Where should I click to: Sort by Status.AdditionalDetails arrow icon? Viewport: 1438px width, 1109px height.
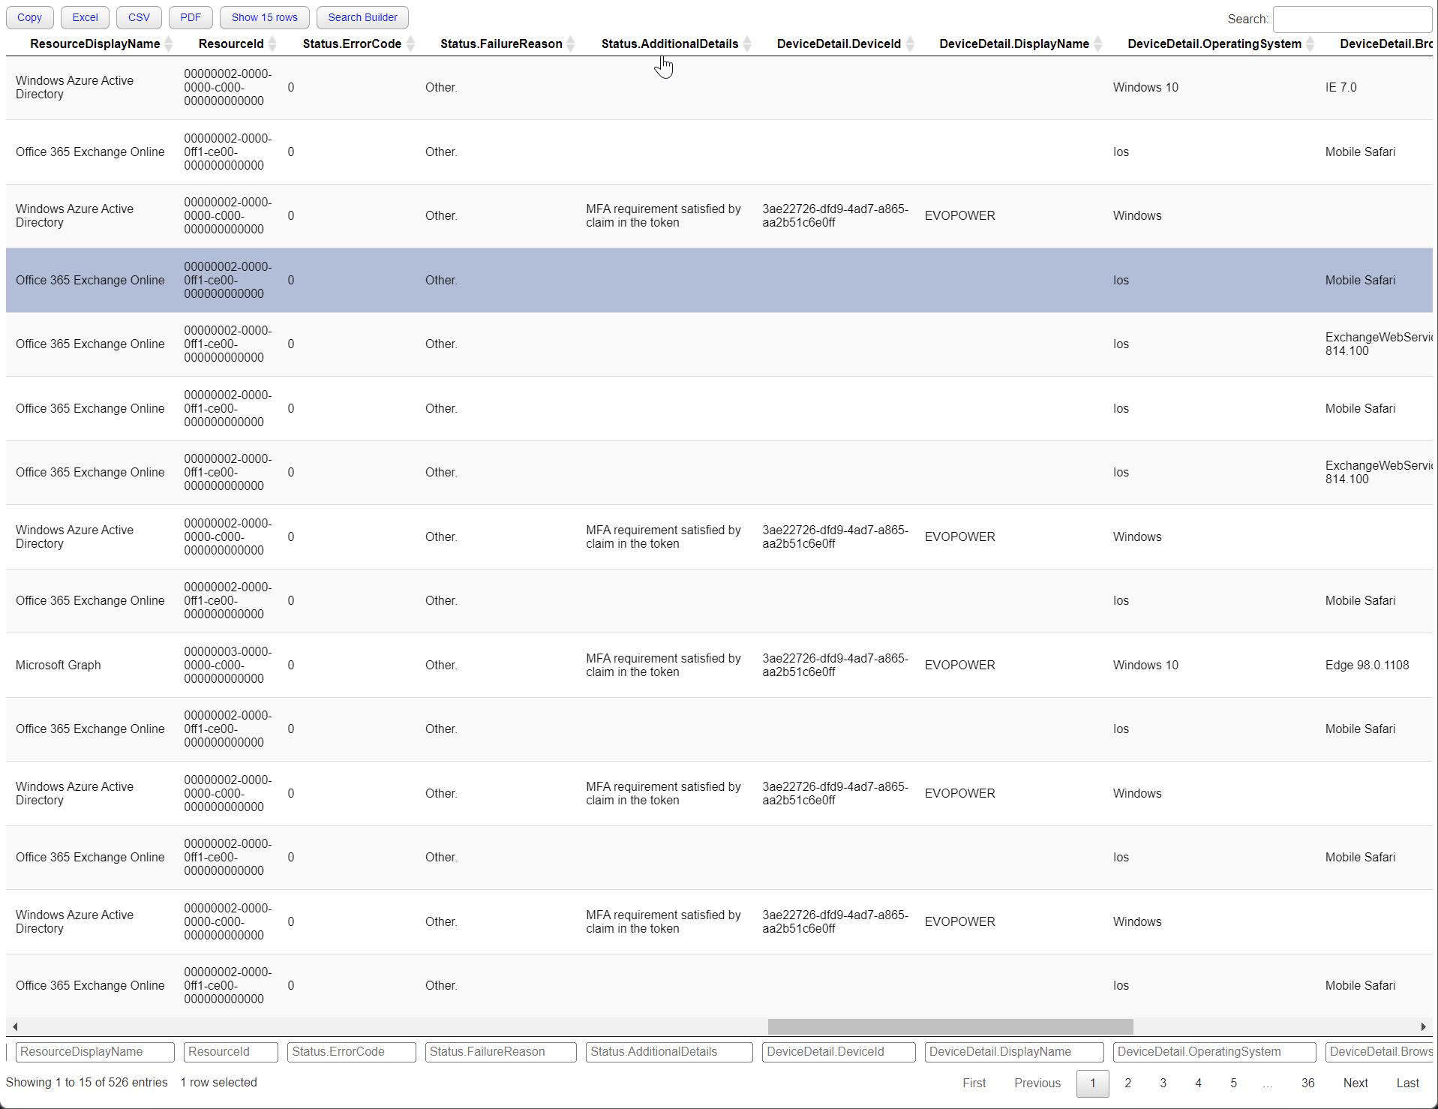747,44
